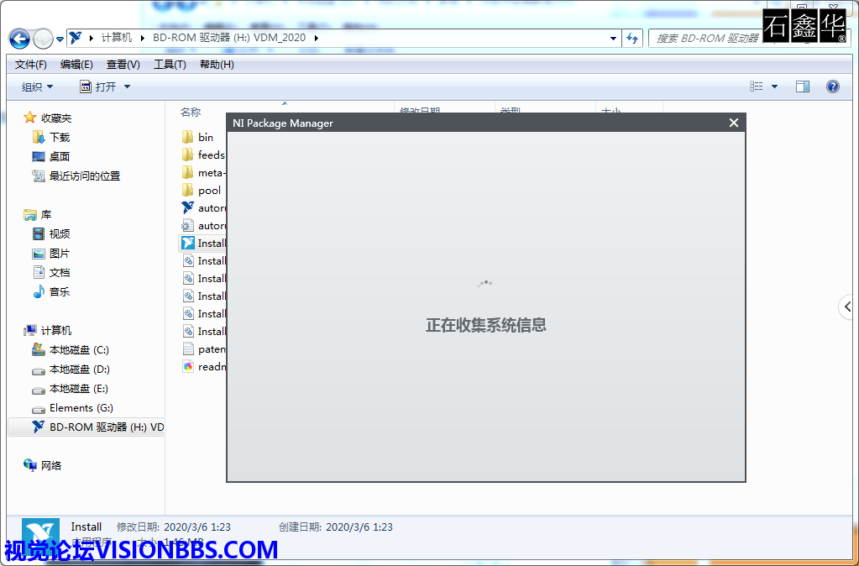Open the 帮助(H) menu
The width and height of the screenshot is (859, 566).
point(217,65)
